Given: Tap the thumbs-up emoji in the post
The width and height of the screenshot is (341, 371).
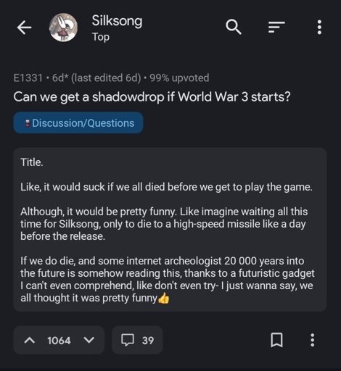Looking at the screenshot, I should click(x=164, y=298).
